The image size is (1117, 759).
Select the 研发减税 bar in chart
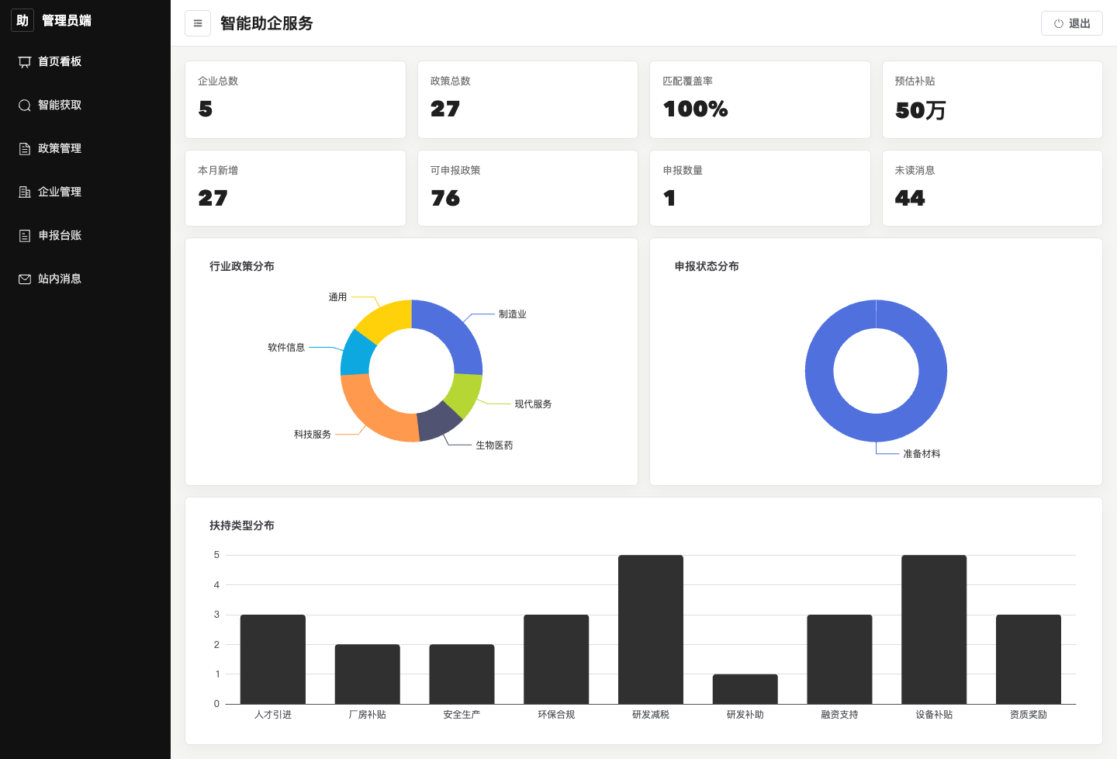651,629
